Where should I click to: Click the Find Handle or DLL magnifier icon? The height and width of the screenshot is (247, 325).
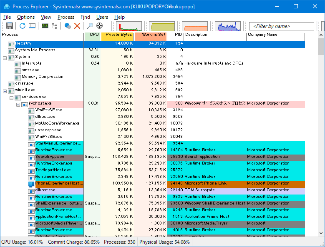pos(90,26)
